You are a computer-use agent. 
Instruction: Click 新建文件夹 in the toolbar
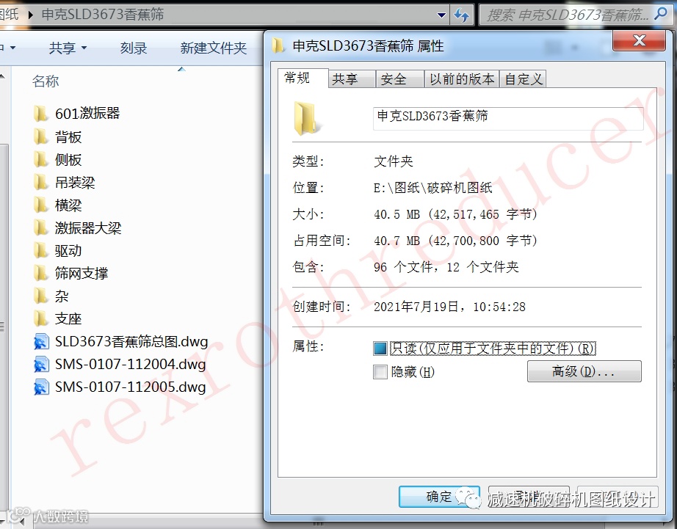[x=213, y=48]
